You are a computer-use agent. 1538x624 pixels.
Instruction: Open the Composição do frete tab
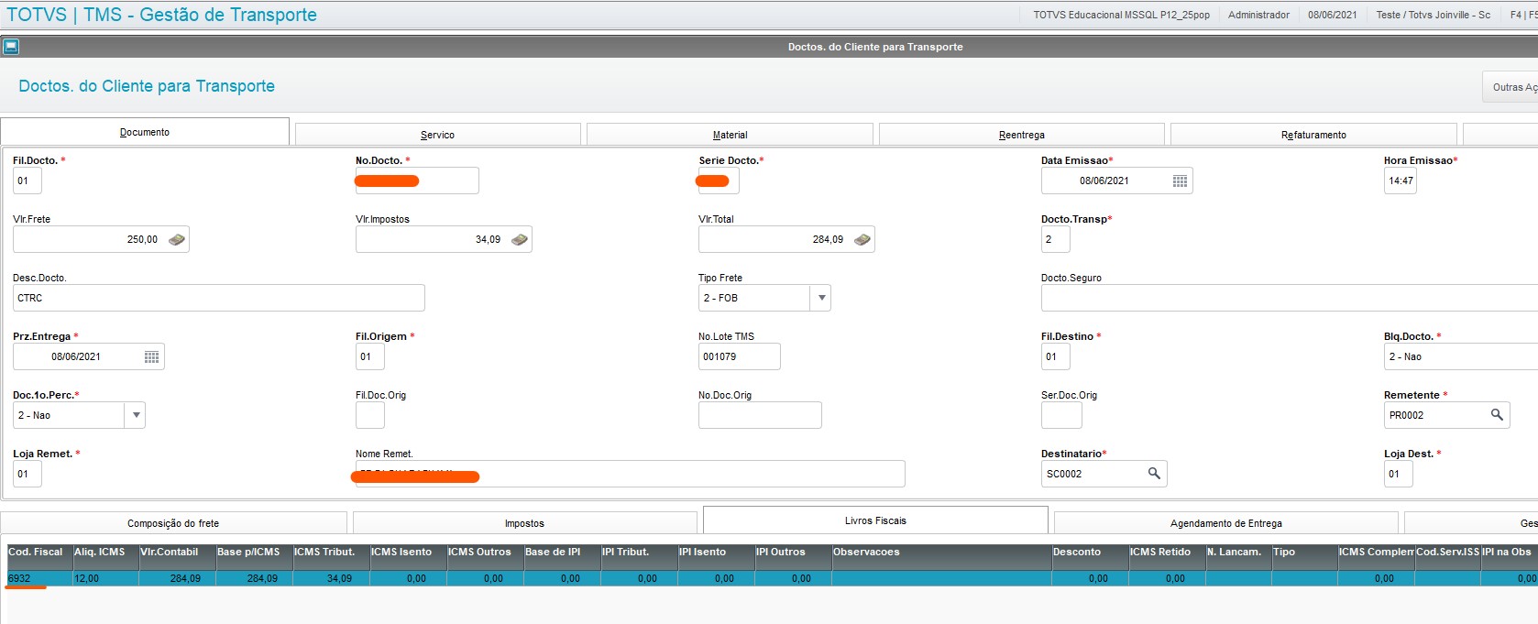click(x=173, y=523)
